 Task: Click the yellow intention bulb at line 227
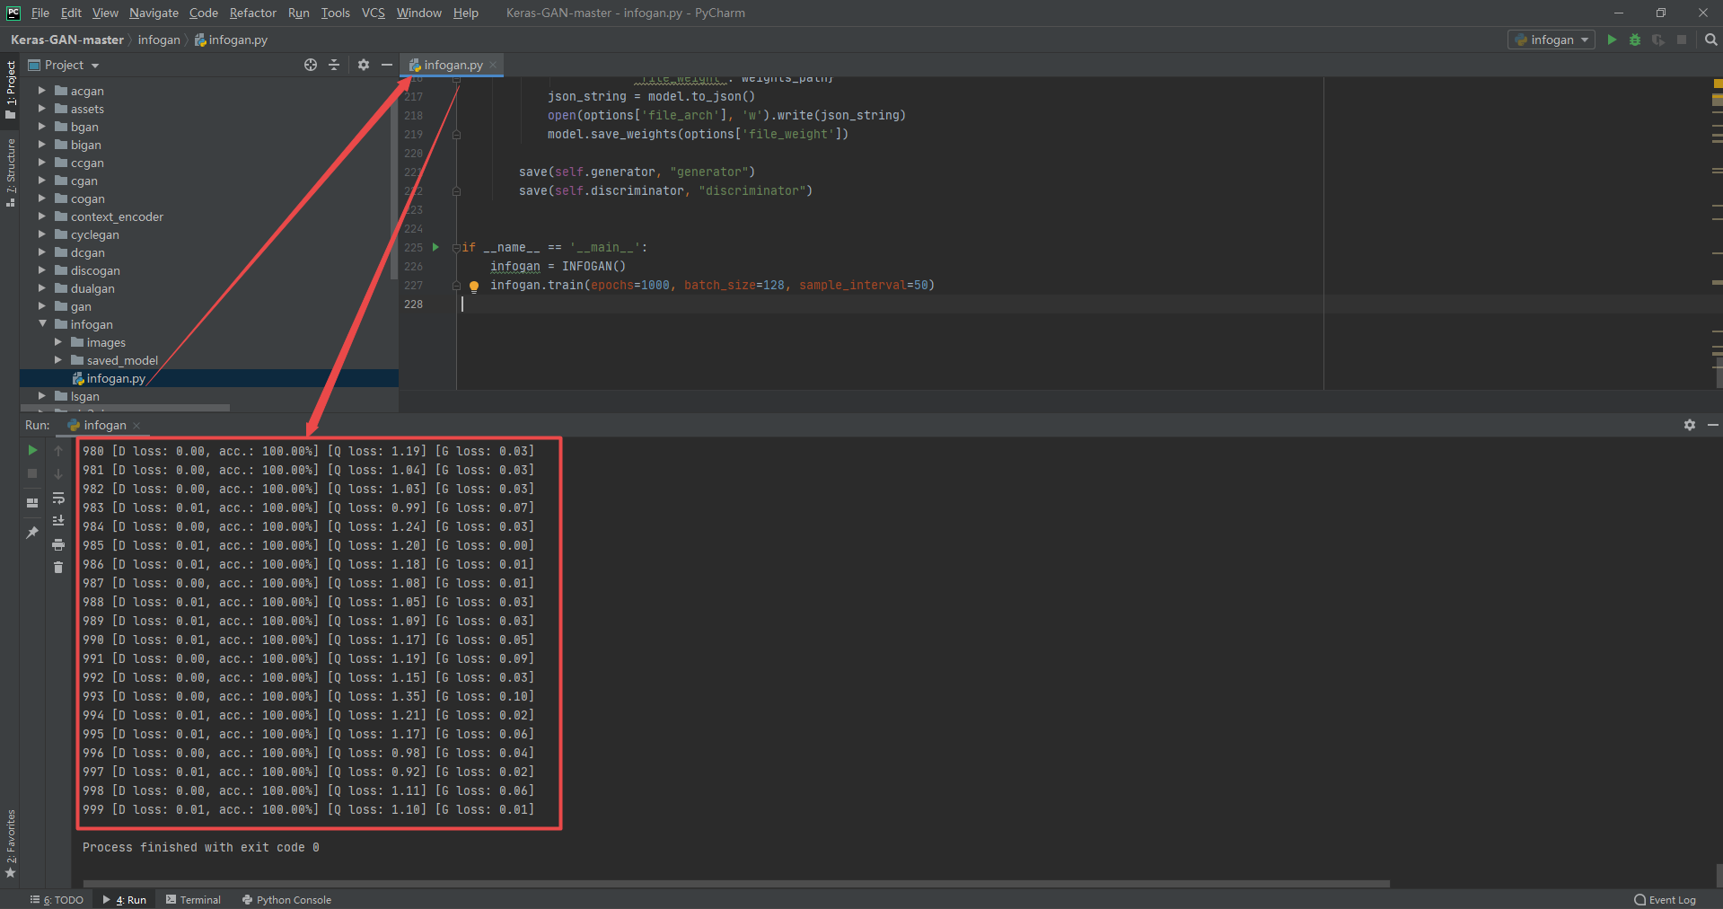tap(474, 287)
